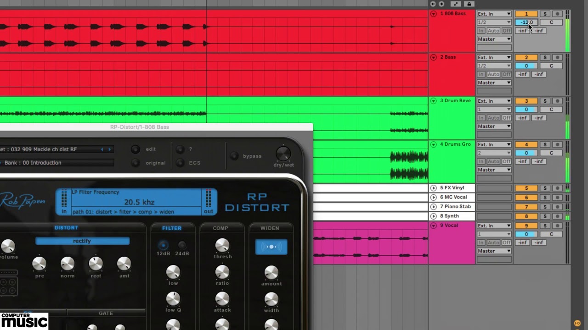Open the Master output dropdown on 3 Drum Reve

pos(494,126)
